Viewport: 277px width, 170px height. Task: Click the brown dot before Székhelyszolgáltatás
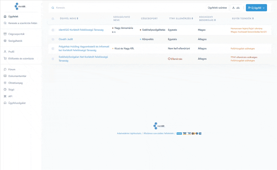pos(140,30)
